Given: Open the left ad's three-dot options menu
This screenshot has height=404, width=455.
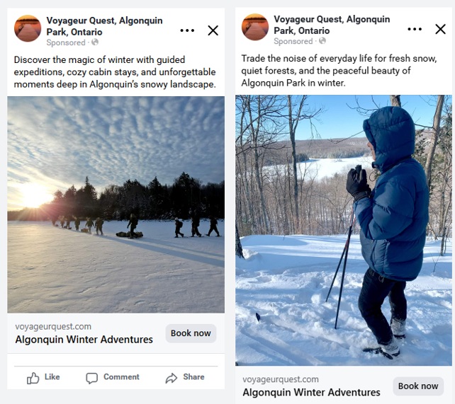Looking at the screenshot, I should click(187, 30).
